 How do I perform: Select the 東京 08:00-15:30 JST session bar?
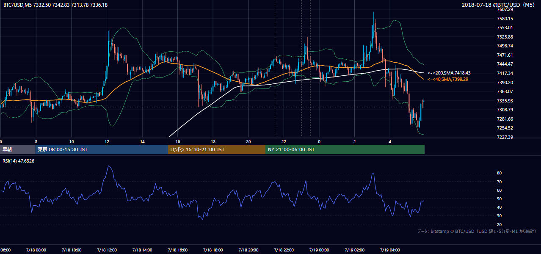pyautogui.click(x=102, y=149)
